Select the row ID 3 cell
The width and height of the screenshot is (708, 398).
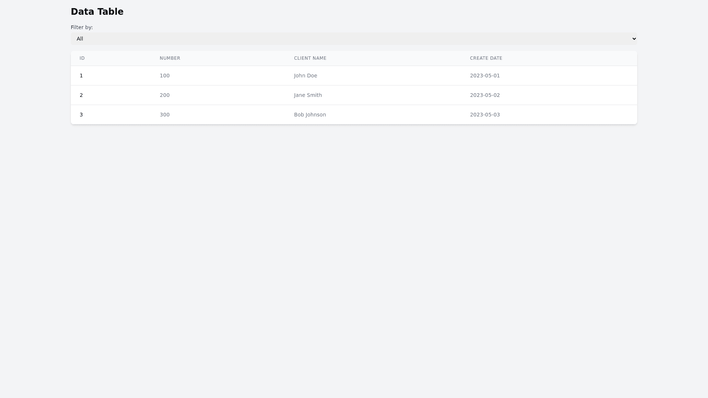tap(81, 115)
